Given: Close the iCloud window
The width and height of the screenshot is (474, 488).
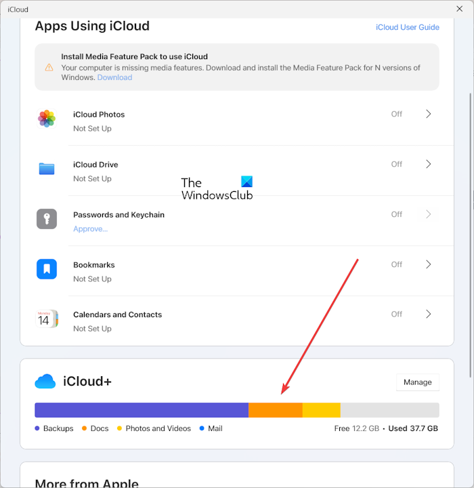Looking at the screenshot, I should point(462,9).
